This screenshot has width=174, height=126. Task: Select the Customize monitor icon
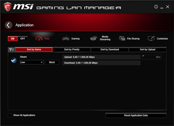pos(151,38)
